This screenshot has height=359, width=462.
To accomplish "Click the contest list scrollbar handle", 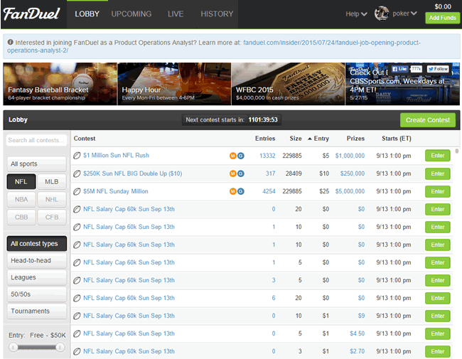I will click(x=457, y=151).
